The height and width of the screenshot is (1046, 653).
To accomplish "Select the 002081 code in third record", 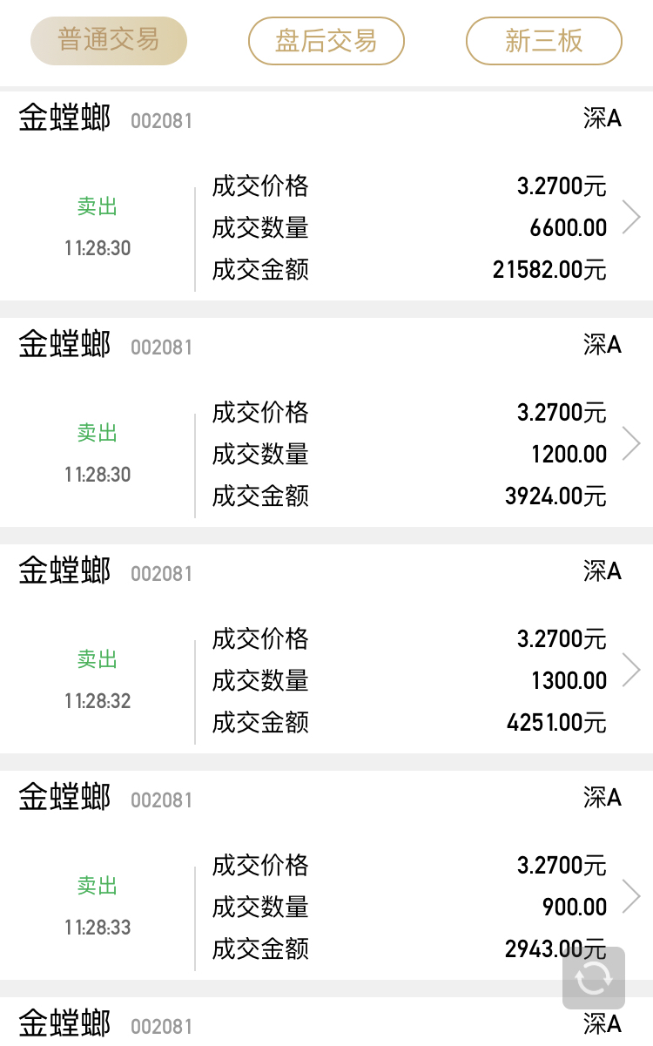I will click(x=161, y=574).
